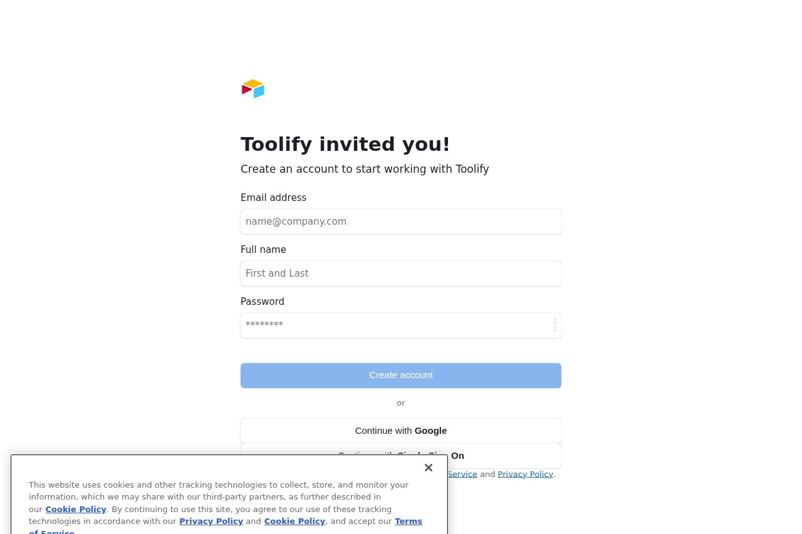Select the Password input box

click(395, 326)
